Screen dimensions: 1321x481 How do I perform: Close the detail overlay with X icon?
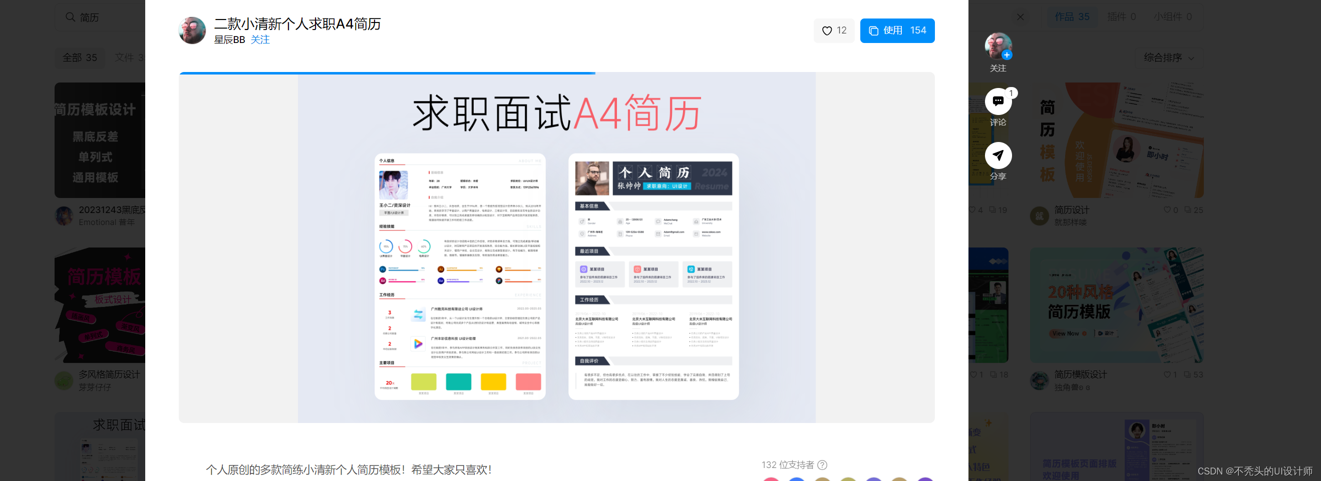1020,17
